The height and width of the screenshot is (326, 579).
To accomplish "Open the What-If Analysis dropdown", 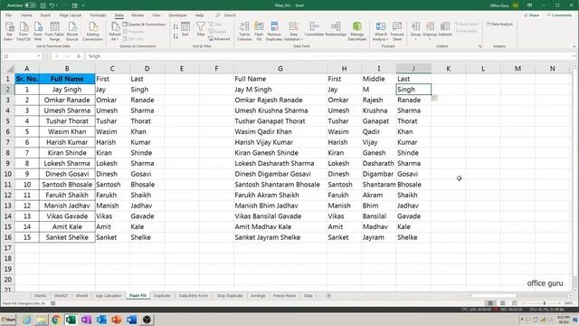I will click(388, 39).
